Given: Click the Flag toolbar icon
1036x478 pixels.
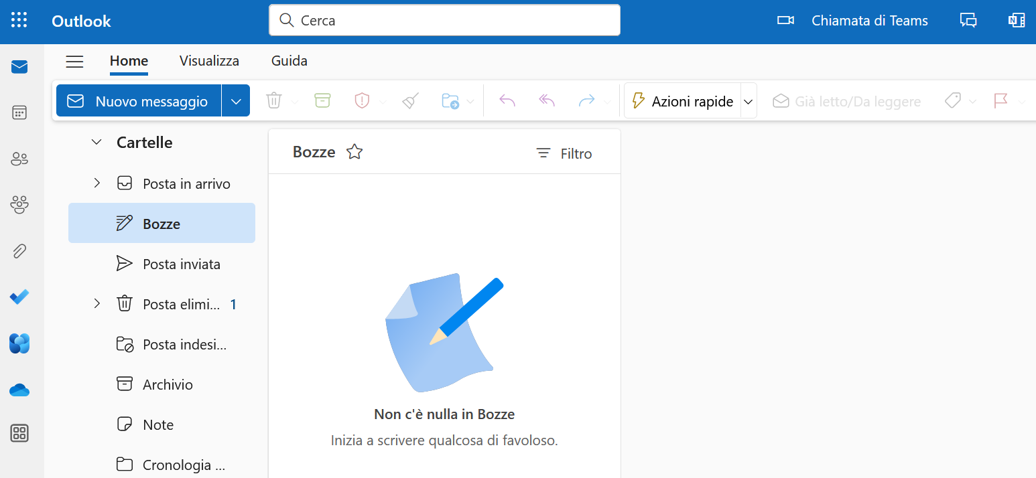Looking at the screenshot, I should [x=1001, y=101].
